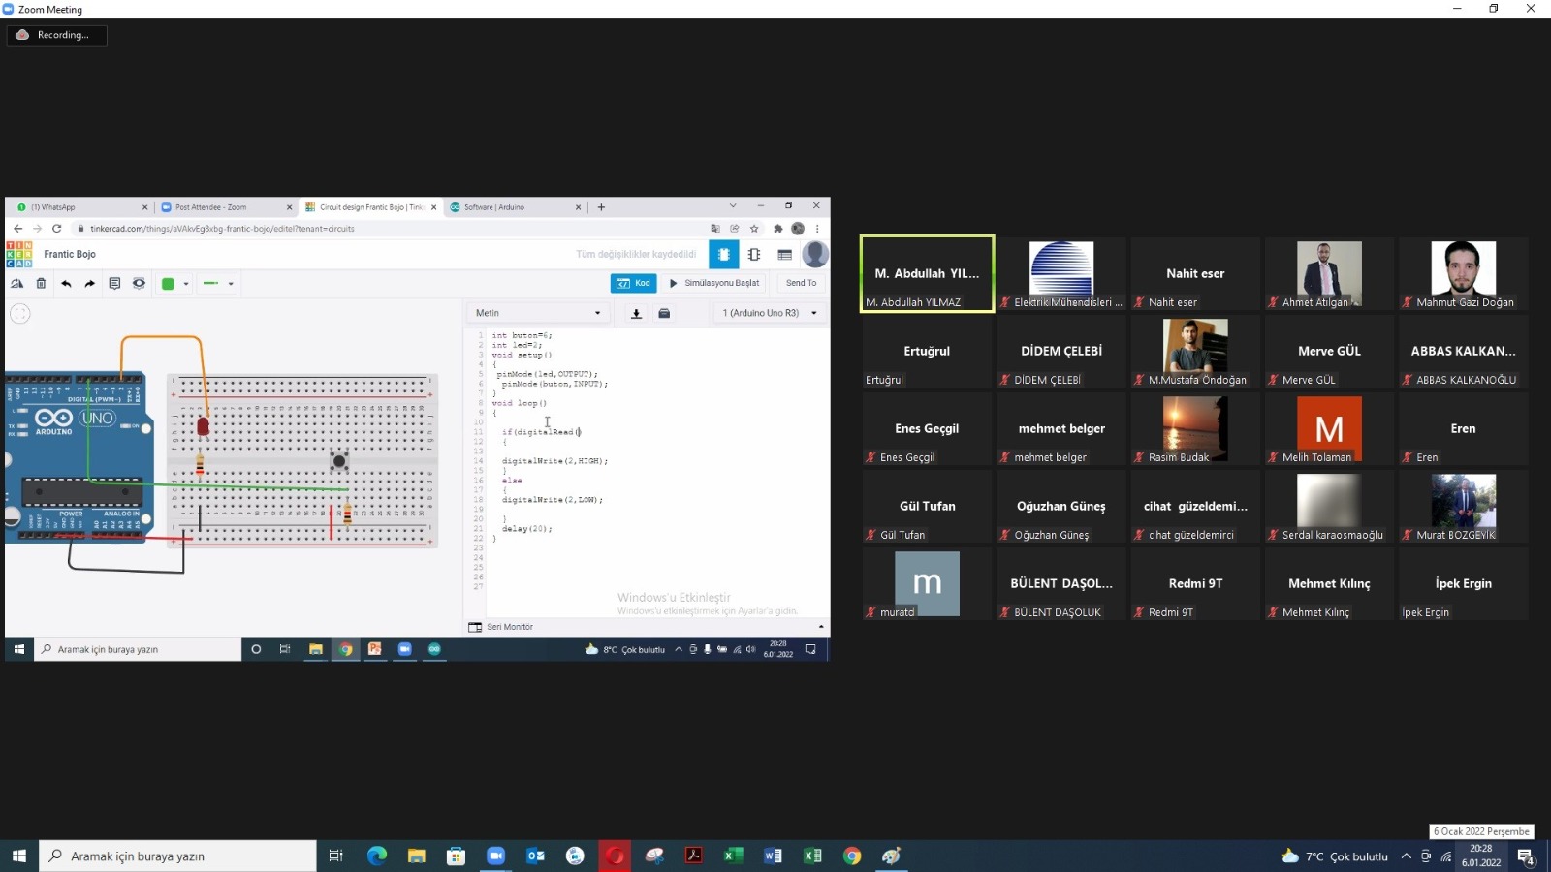Open File Explorer from main taskbar
The height and width of the screenshot is (872, 1551).
point(417,856)
